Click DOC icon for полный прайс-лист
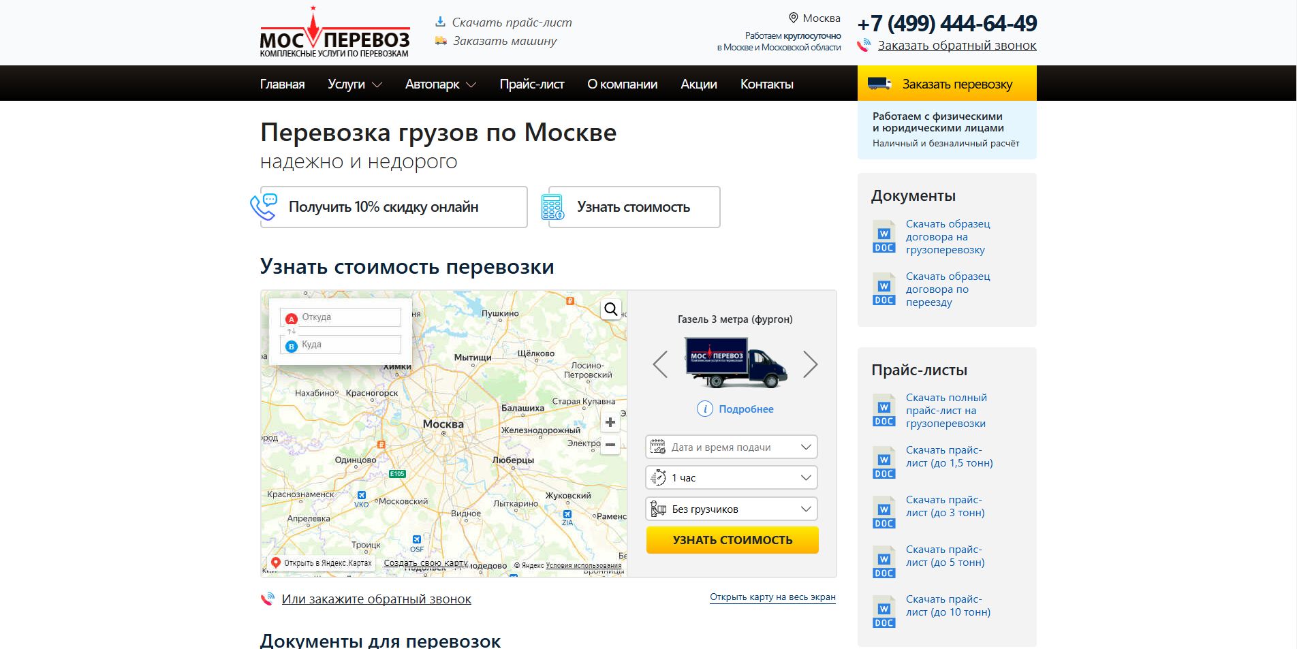1297x649 pixels. (884, 410)
